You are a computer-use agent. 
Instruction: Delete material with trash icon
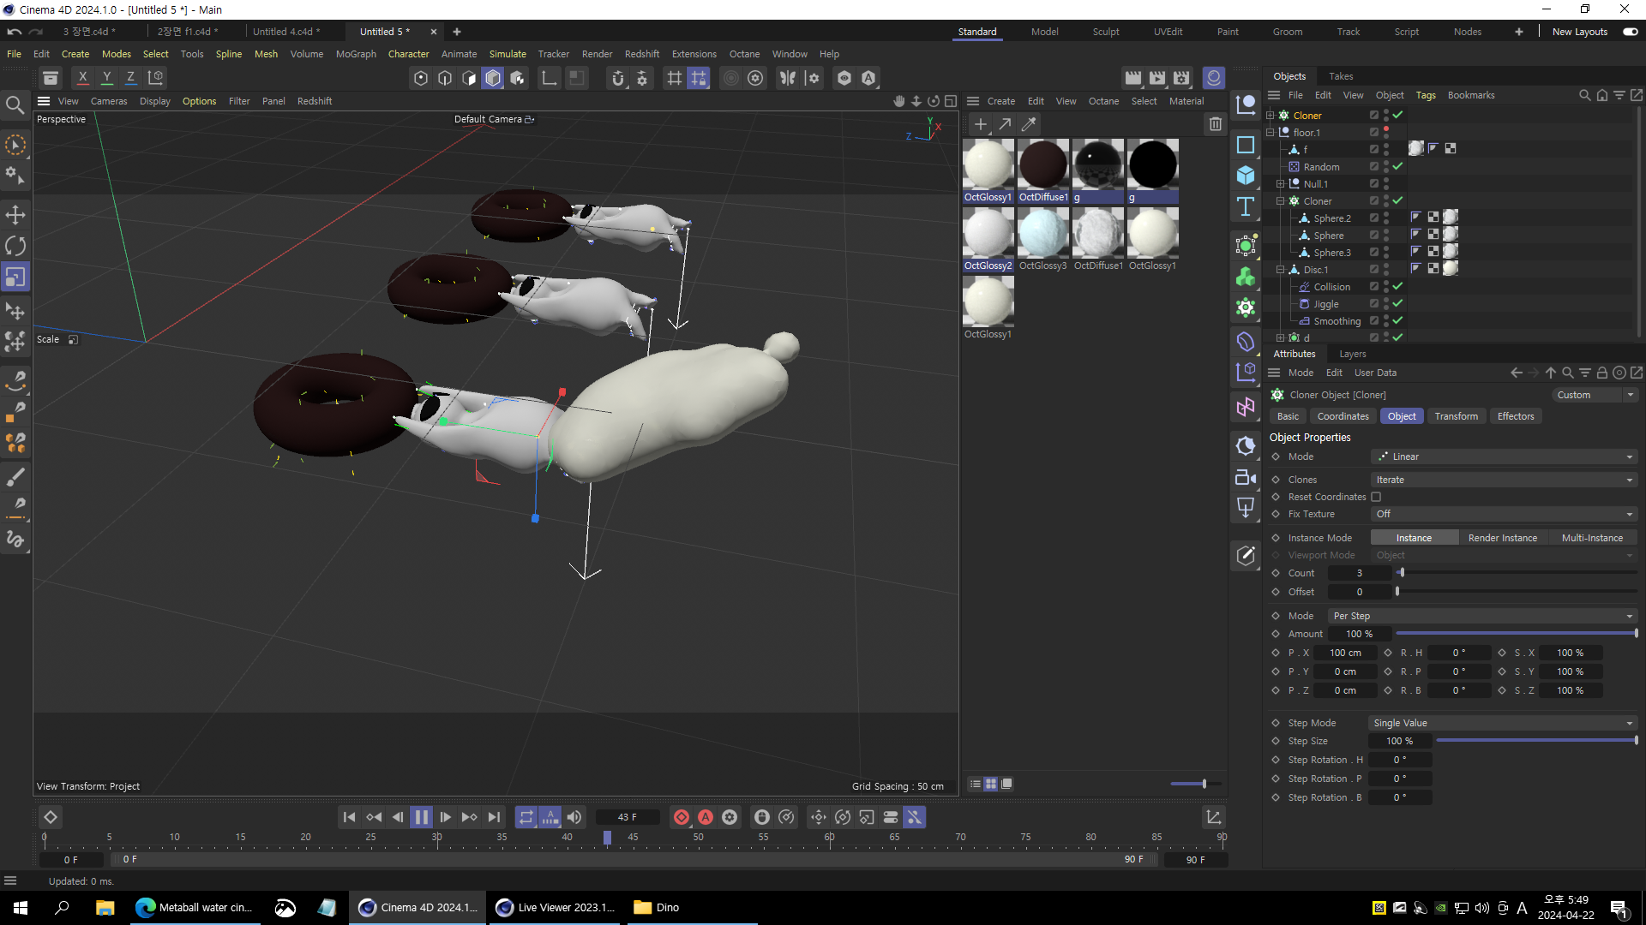pos(1215,124)
